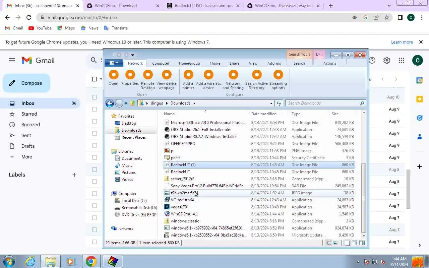
Task: Open the Explorer application menu dropdown
Action: [114, 63]
